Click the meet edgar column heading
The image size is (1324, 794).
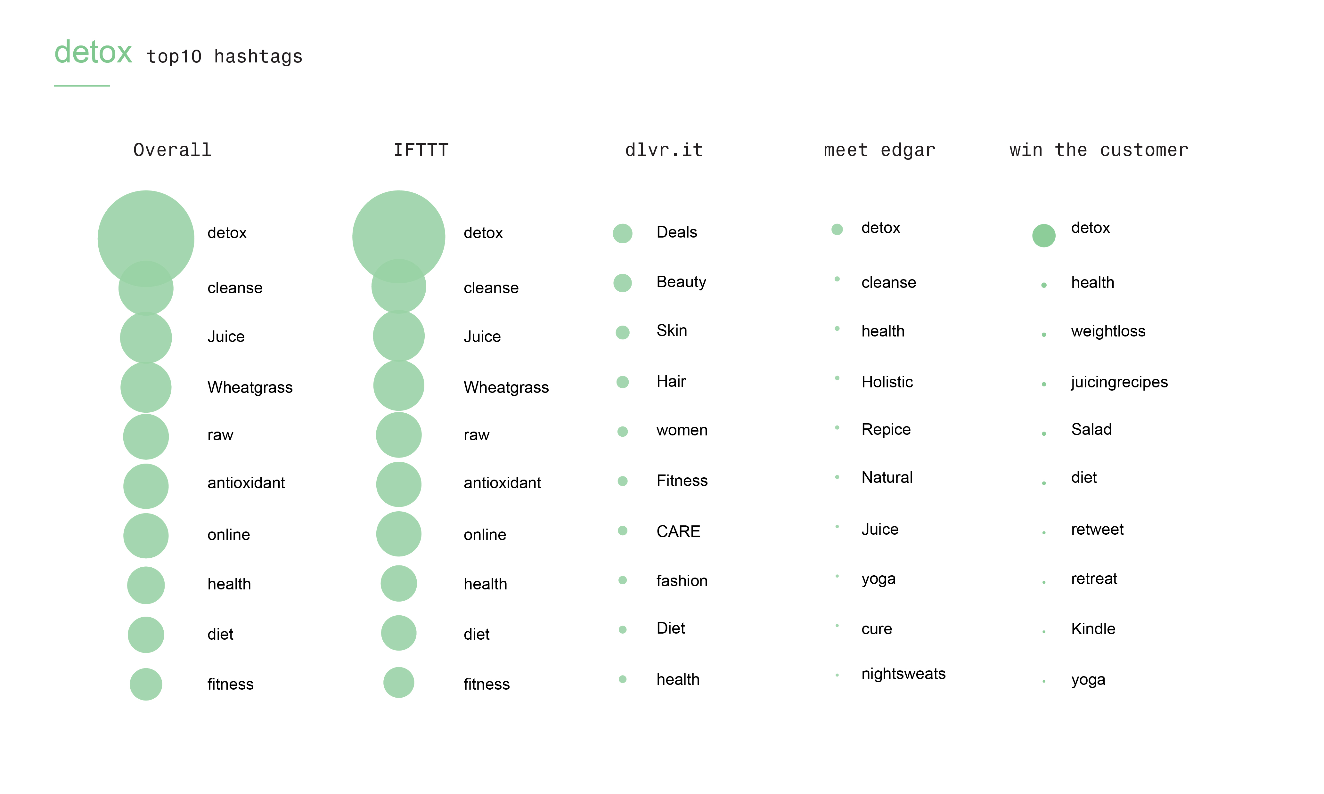click(880, 150)
